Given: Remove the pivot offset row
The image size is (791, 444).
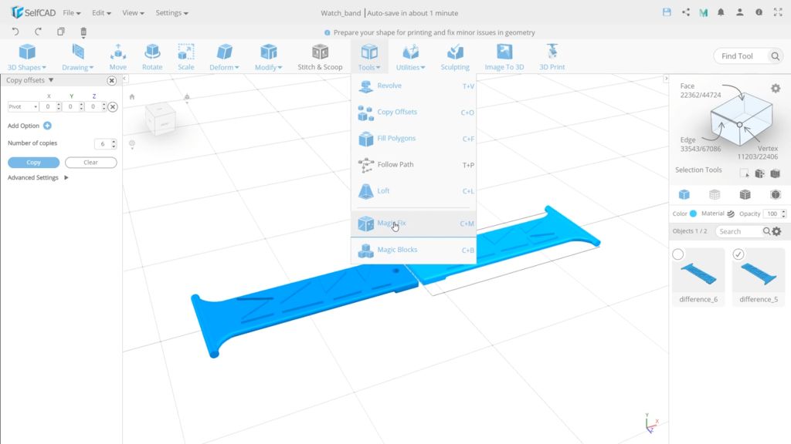Looking at the screenshot, I should 113,106.
